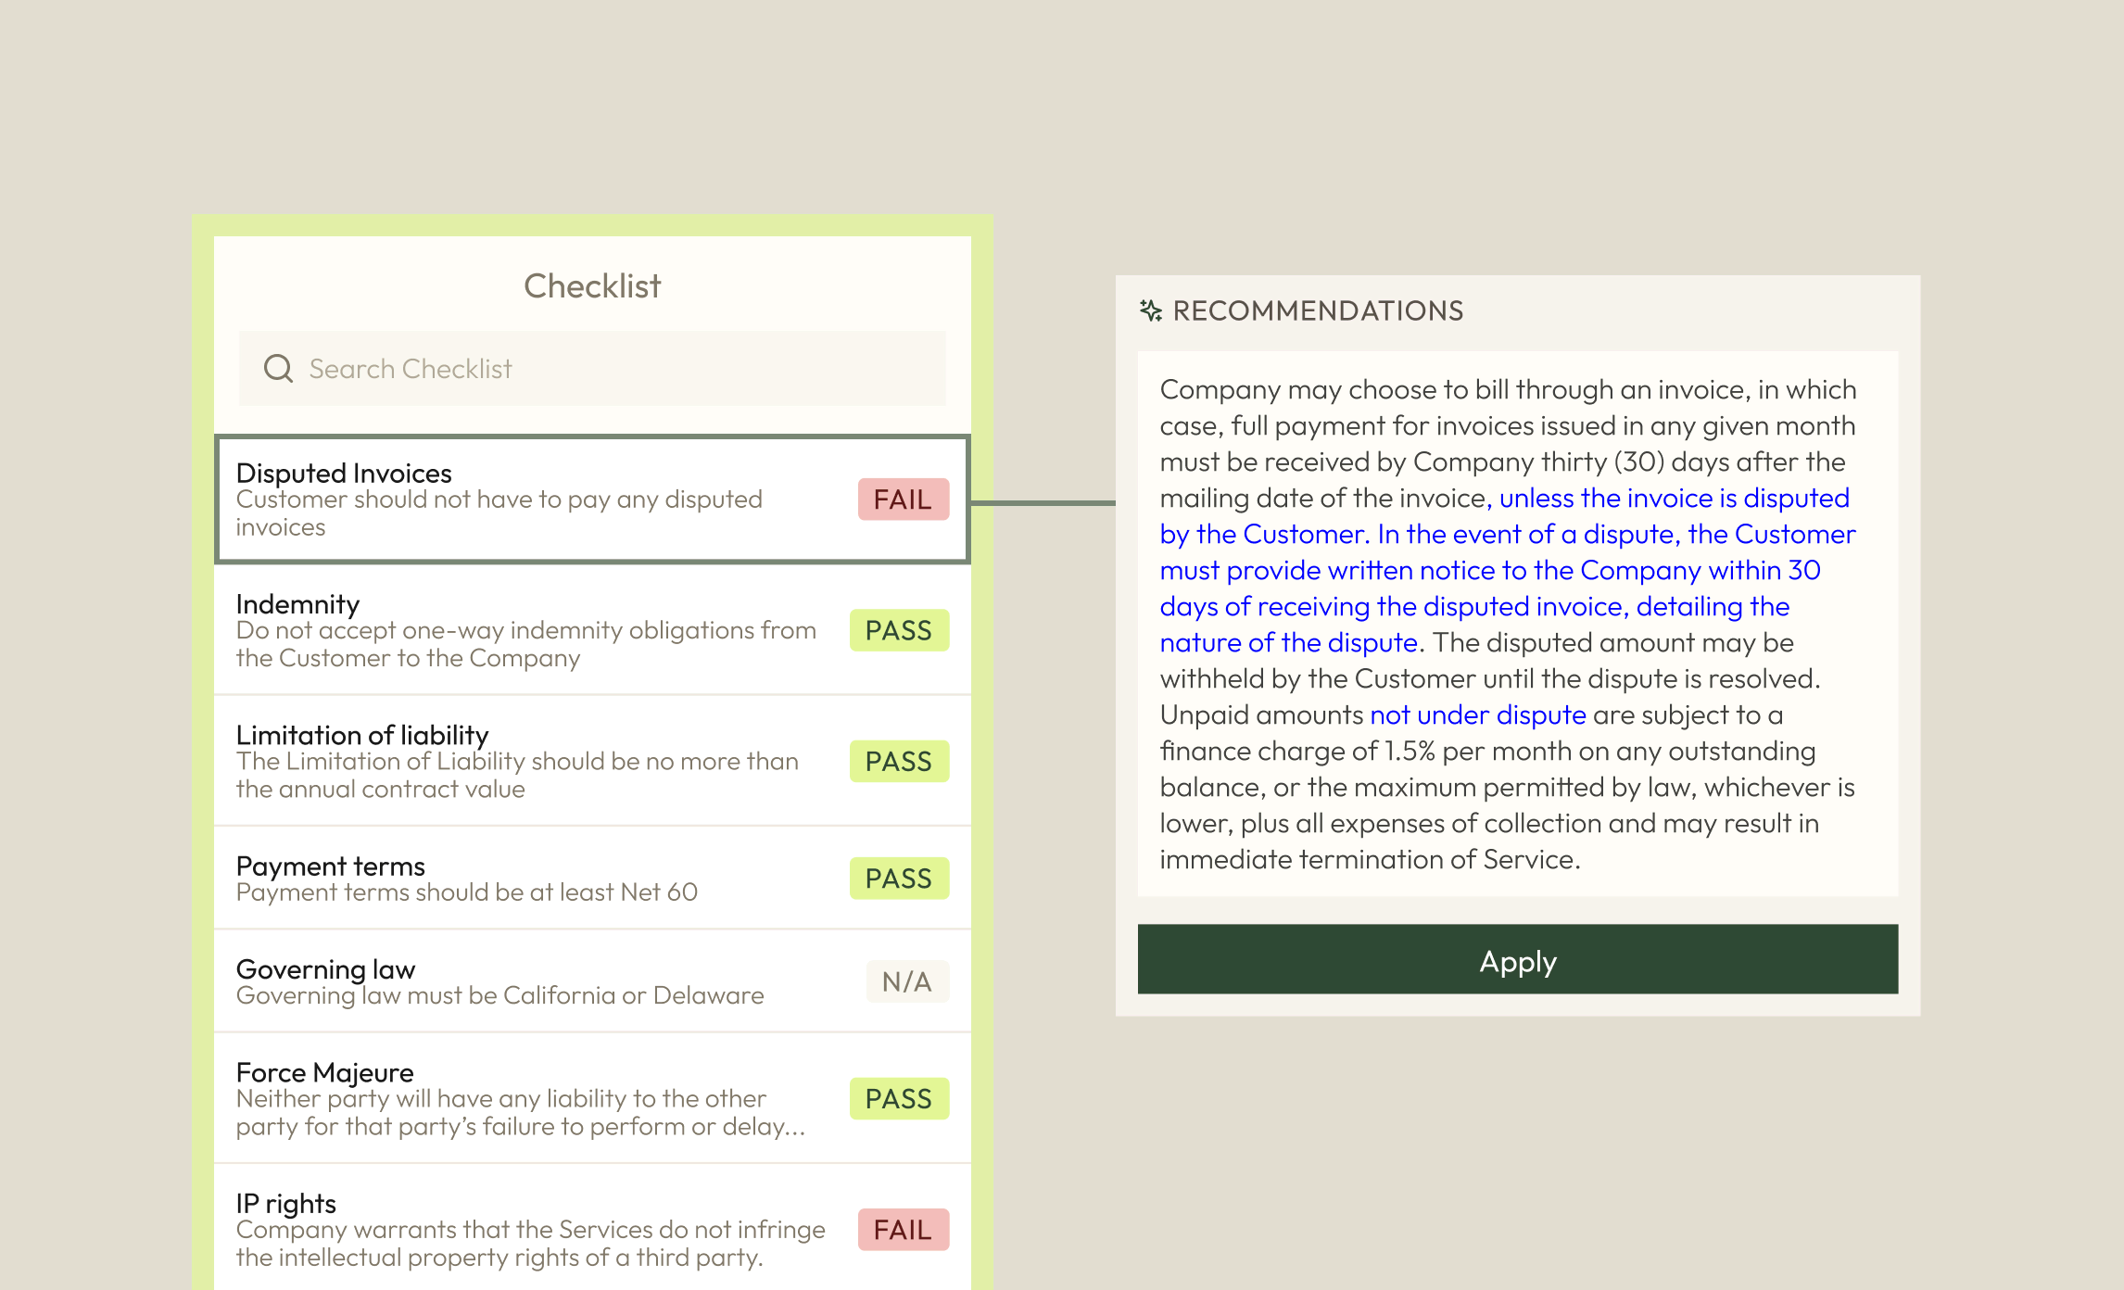
Task: Click the search magnifier icon
Action: click(x=278, y=369)
